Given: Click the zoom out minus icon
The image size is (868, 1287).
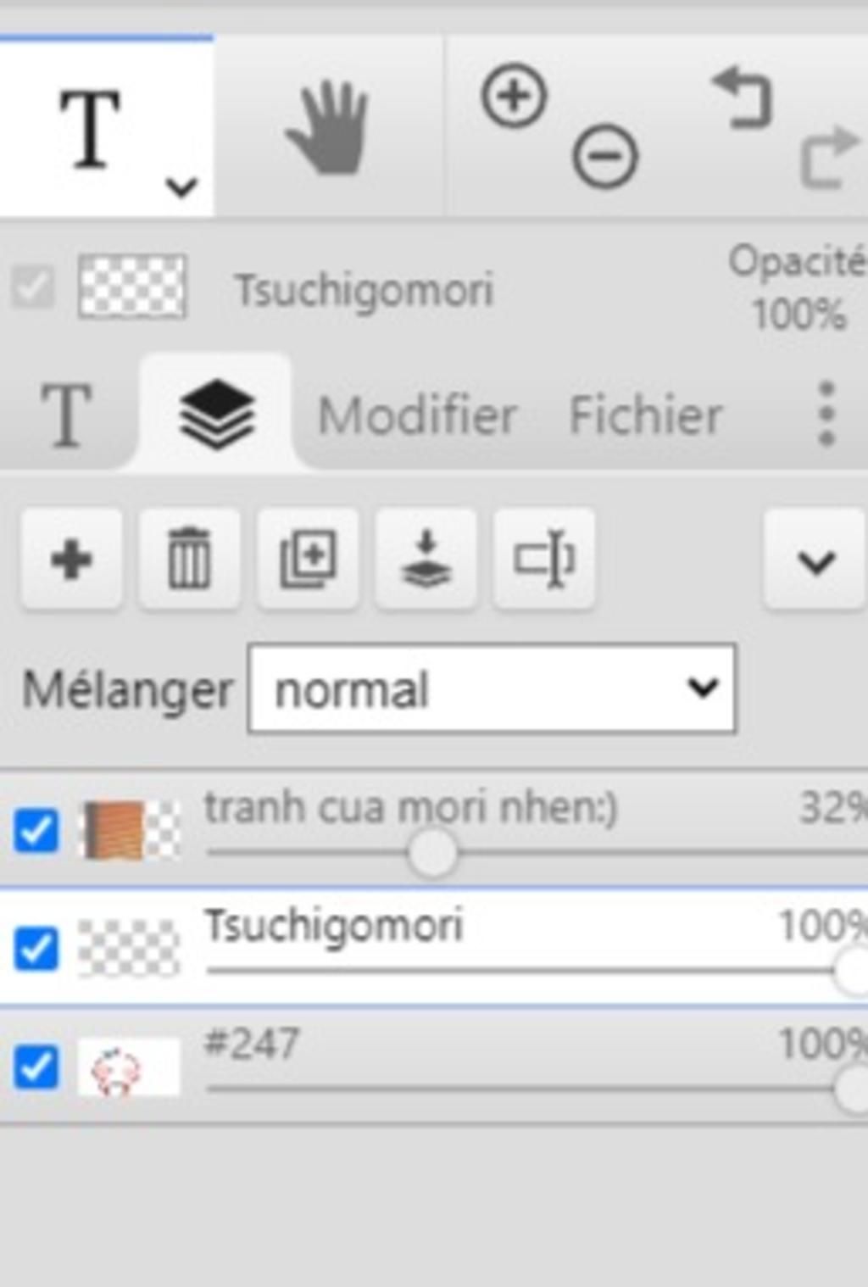Looking at the screenshot, I should (605, 156).
